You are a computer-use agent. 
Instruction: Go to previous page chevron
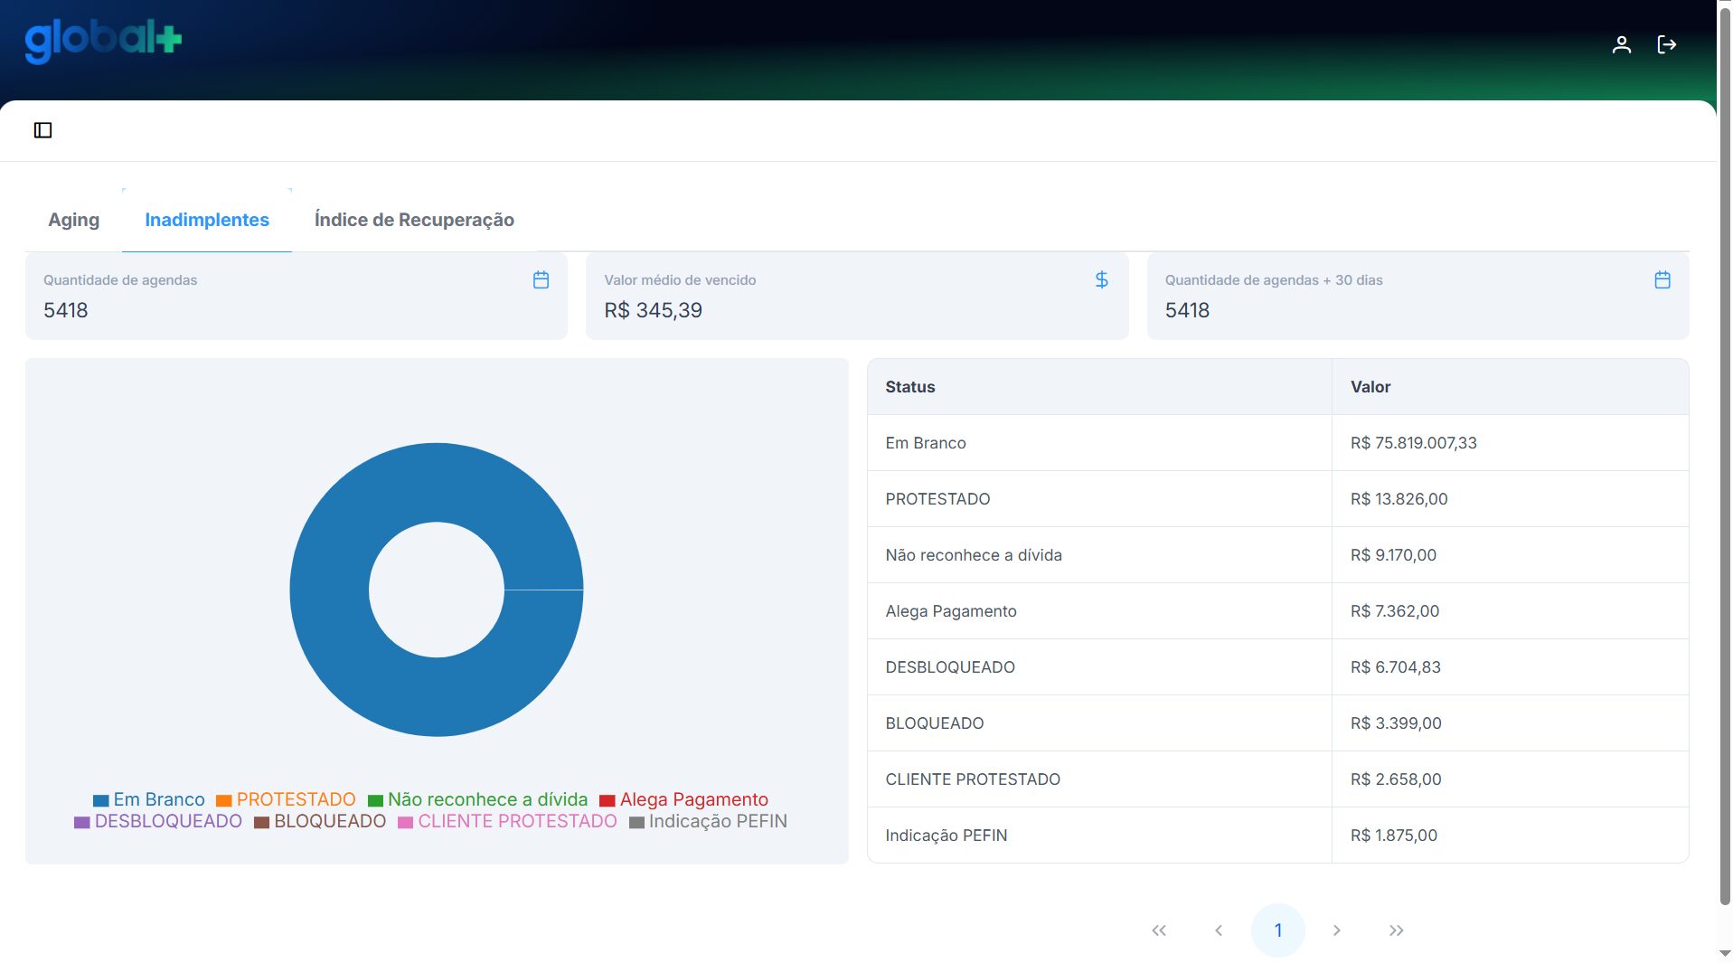(x=1219, y=930)
